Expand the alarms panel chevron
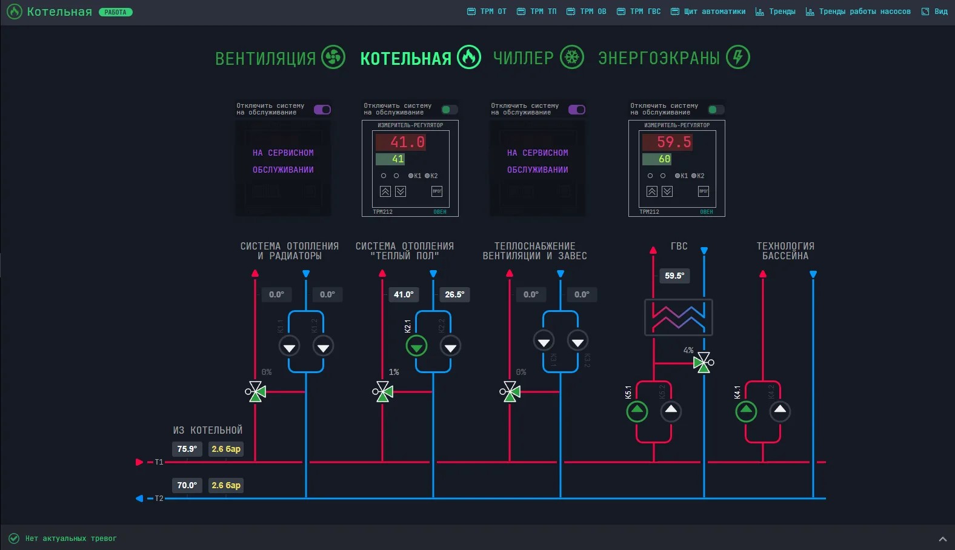 [943, 538]
